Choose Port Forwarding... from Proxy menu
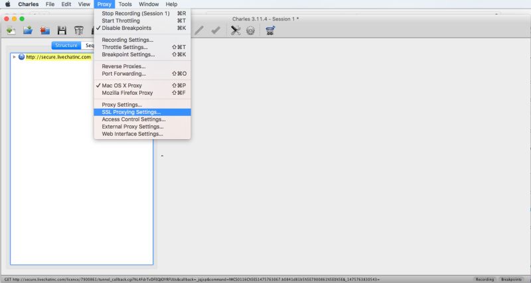The height and width of the screenshot is (283, 531). coord(142,74)
